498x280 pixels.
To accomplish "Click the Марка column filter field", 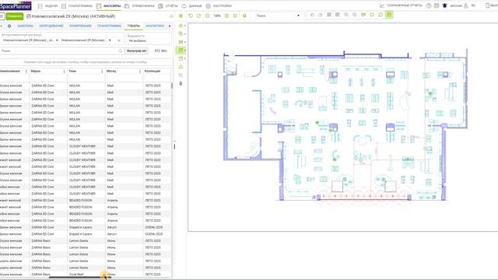I will point(47,78).
